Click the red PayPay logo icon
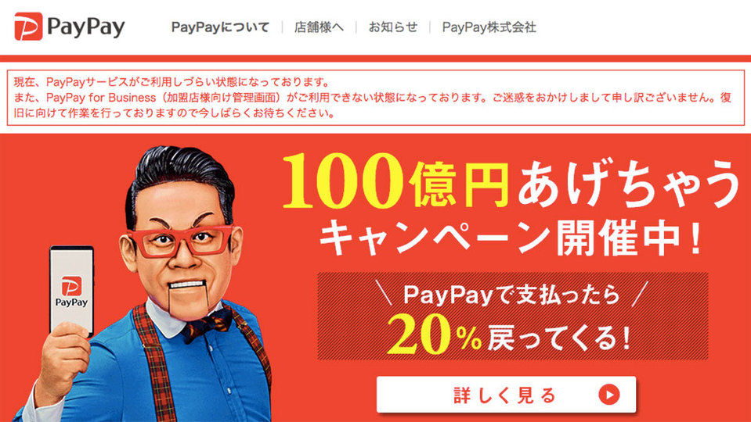 tap(28, 27)
